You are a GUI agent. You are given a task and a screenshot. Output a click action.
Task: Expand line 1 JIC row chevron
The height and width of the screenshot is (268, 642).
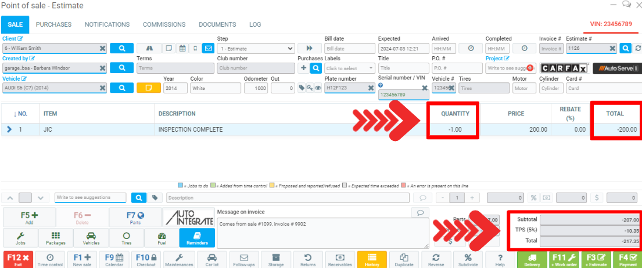coord(9,129)
